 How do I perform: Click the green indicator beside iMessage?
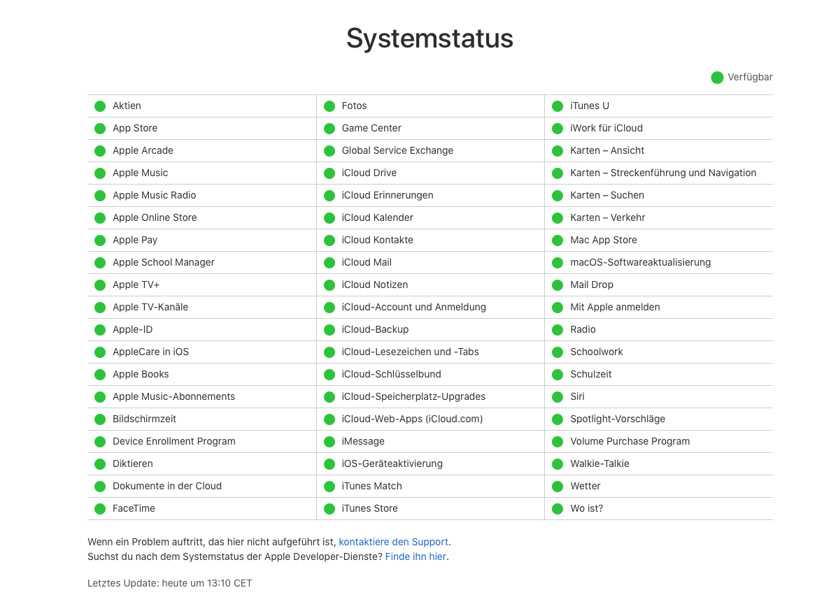point(329,442)
